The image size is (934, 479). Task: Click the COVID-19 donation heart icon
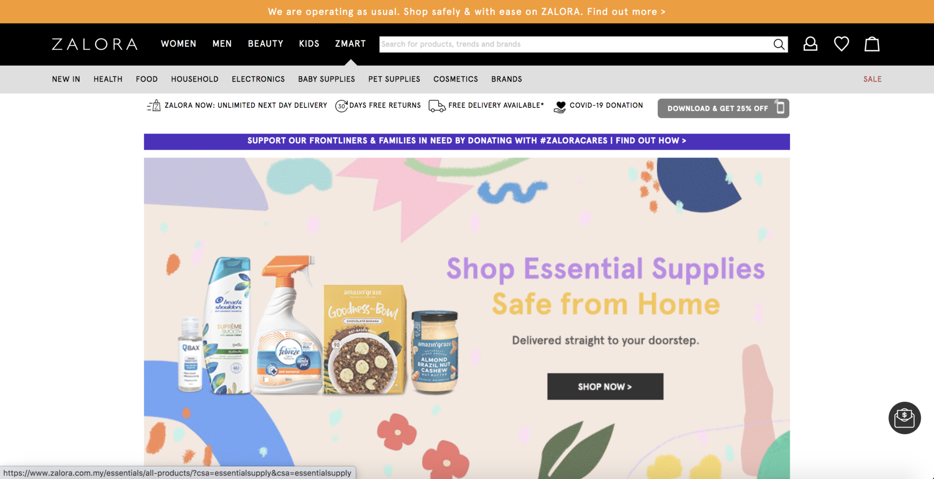point(560,107)
